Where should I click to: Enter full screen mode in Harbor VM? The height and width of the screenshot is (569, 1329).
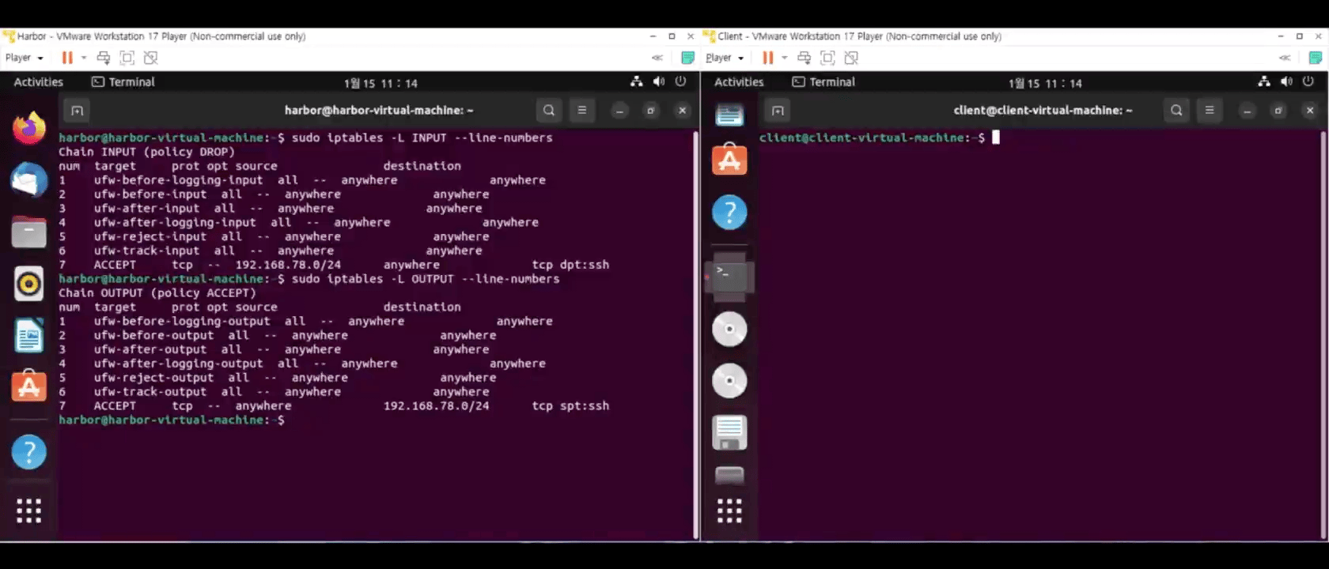127,58
